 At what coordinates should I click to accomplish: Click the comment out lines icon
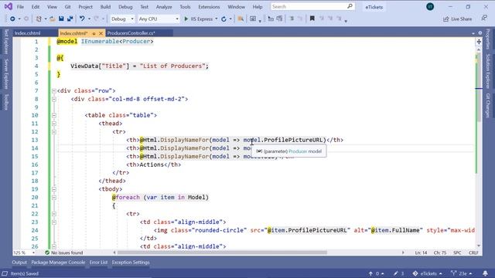click(292, 19)
